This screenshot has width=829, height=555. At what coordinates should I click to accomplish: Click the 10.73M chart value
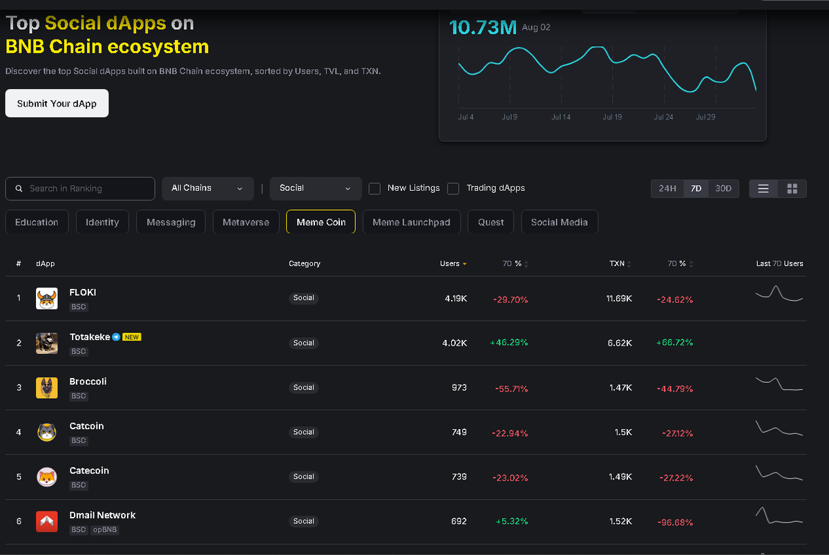coord(483,27)
